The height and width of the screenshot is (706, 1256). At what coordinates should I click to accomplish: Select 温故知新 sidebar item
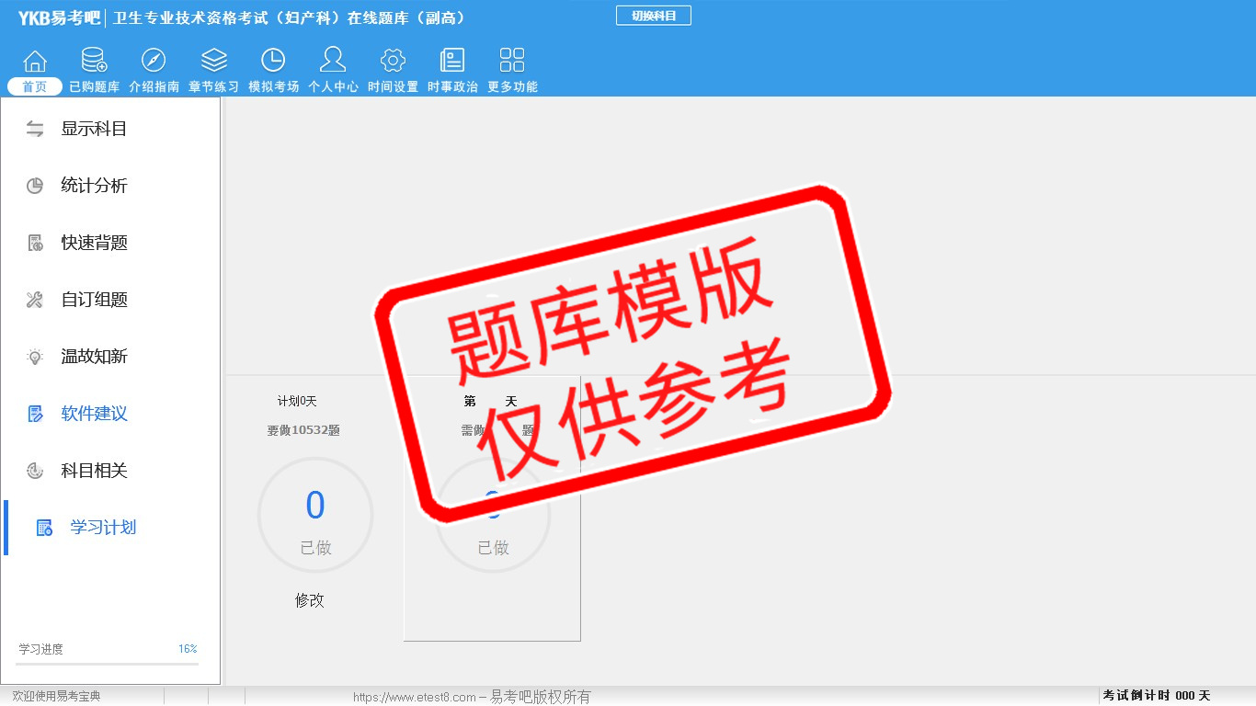tap(93, 357)
